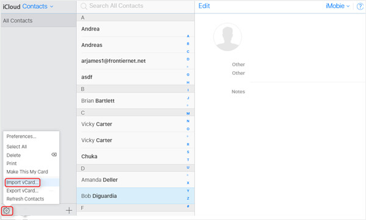Click the plus add contact icon
366x220 pixels.
(x=69, y=210)
